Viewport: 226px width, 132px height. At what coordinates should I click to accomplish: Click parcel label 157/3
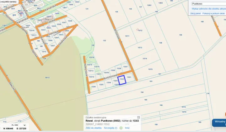click(x=140, y=47)
